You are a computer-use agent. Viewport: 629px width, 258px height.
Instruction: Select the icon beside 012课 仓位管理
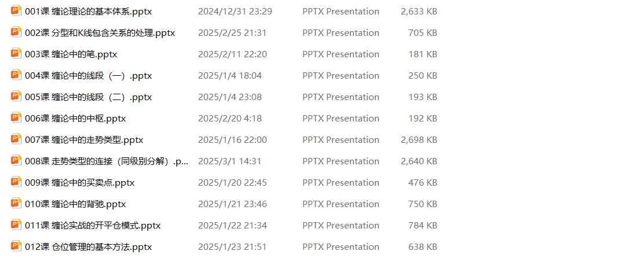point(16,246)
